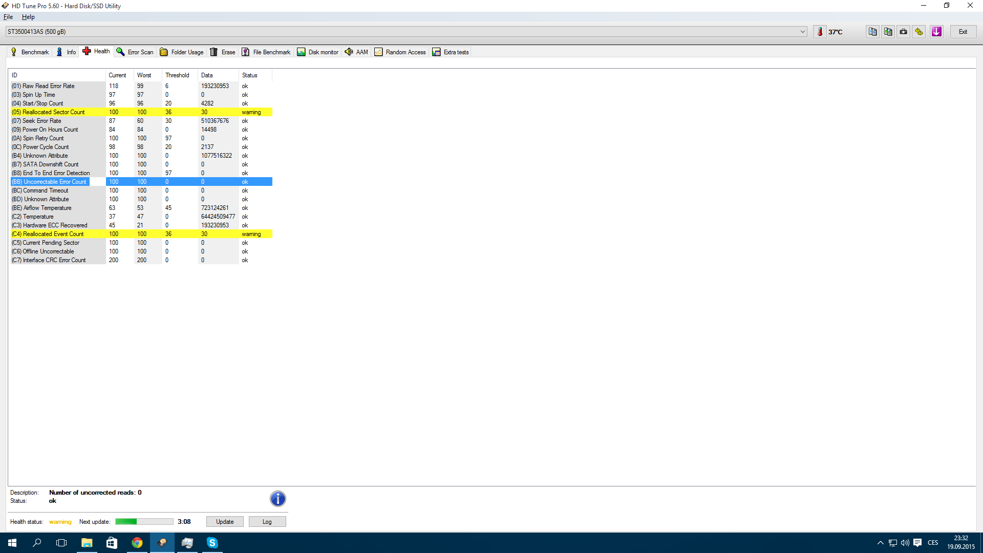Select the Start/Stop Count row
The height and width of the screenshot is (553, 983).
(141, 103)
